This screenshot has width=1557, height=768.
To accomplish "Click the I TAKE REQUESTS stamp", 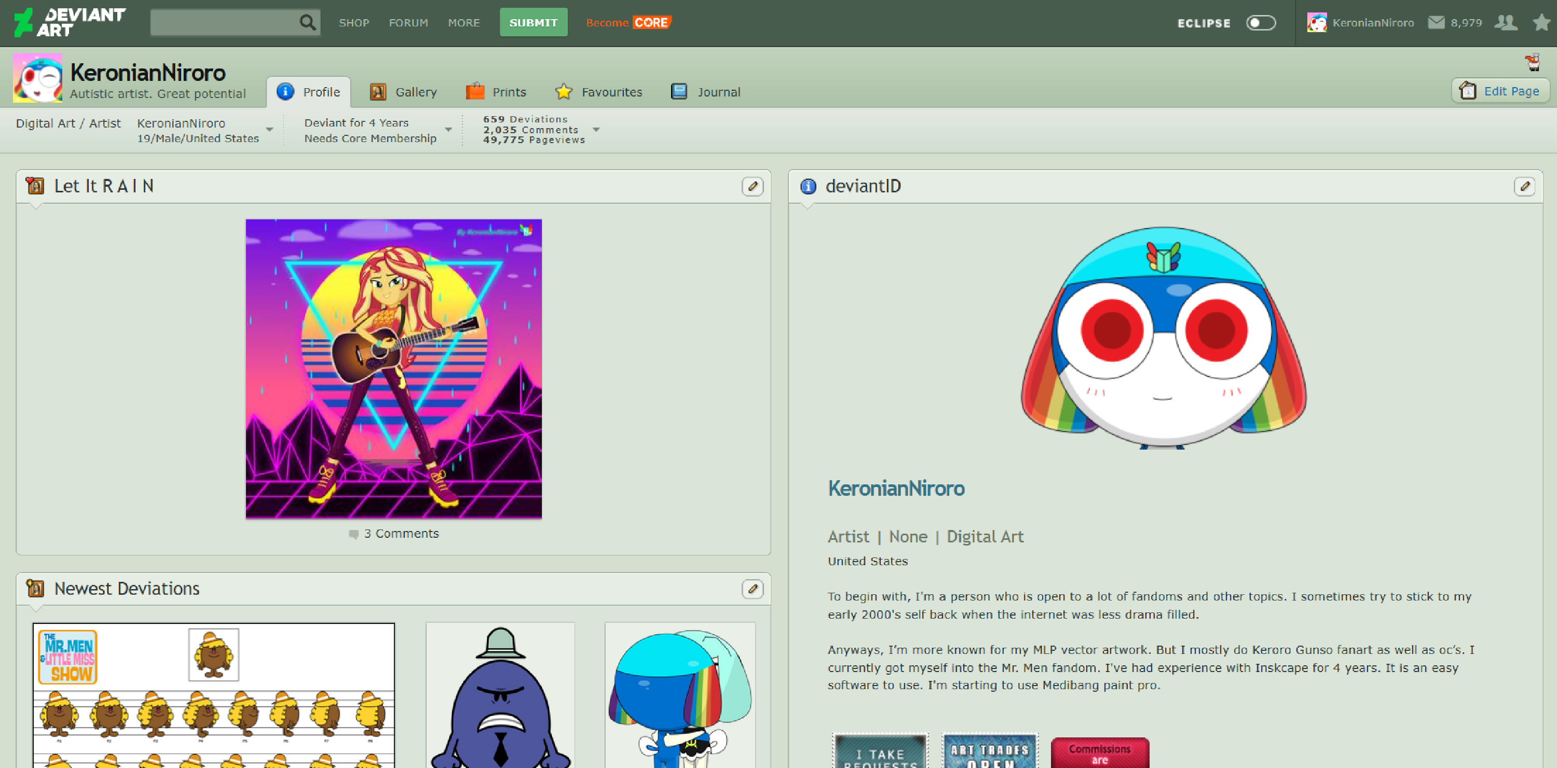I will tap(880, 750).
